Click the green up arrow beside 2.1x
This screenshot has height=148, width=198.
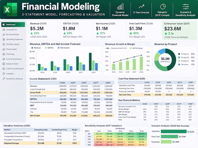pos(166,34)
